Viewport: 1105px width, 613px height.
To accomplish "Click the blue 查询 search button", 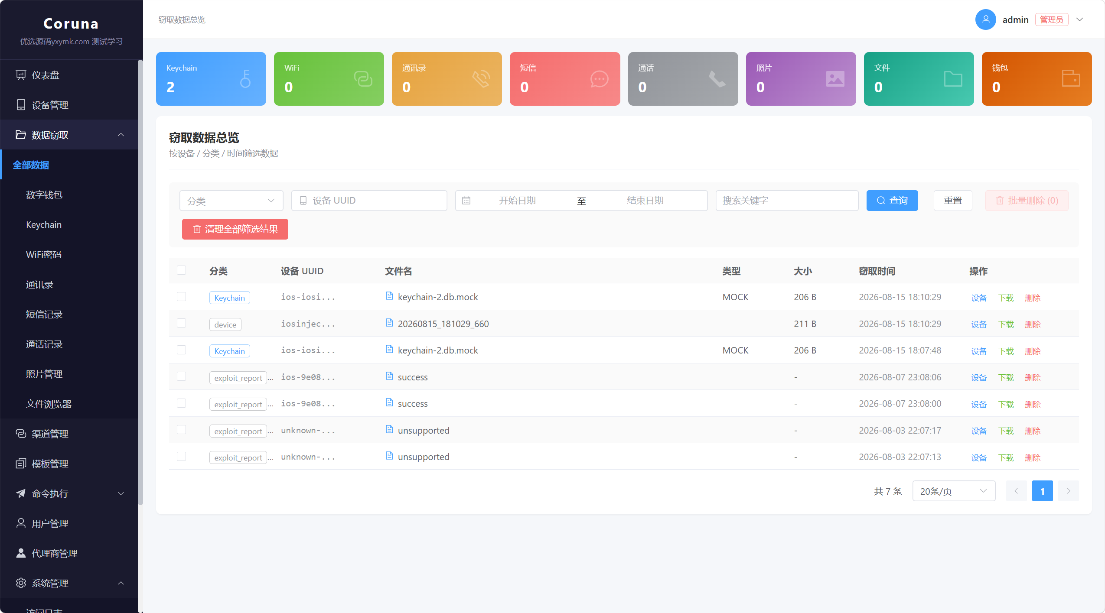I will pos(892,201).
